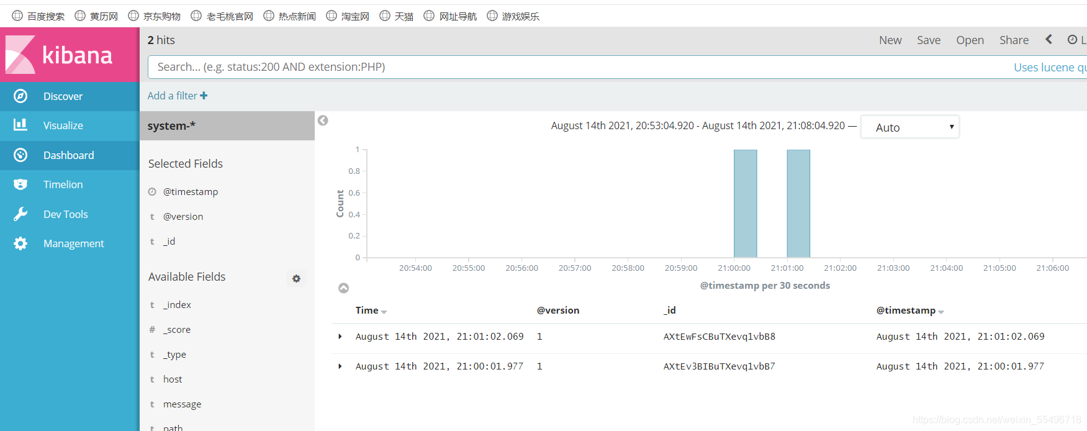1087x431 pixels.
Task: Click the date range text above chart
Action: (x=698, y=125)
